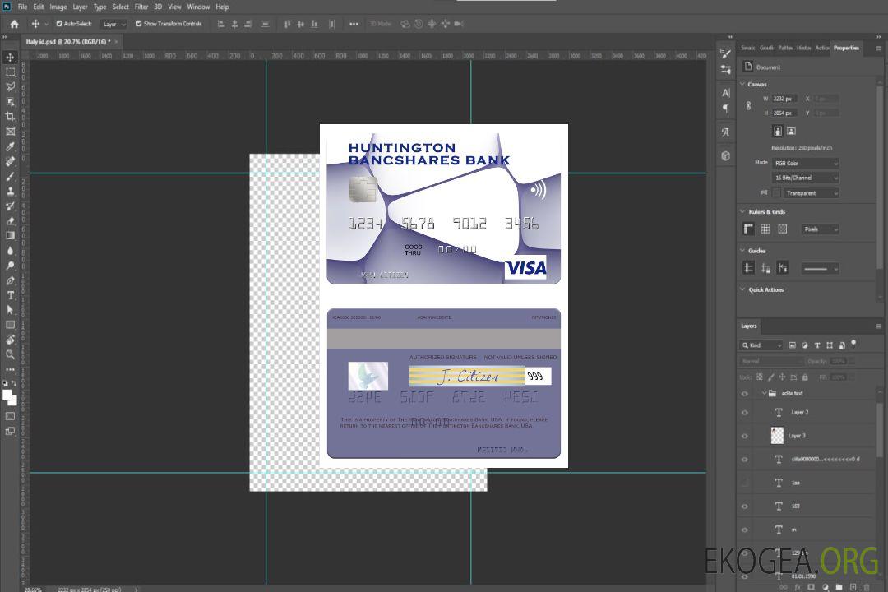Toggle Quick Mask mode icon
This screenshot has width=888, height=592.
click(x=10, y=416)
